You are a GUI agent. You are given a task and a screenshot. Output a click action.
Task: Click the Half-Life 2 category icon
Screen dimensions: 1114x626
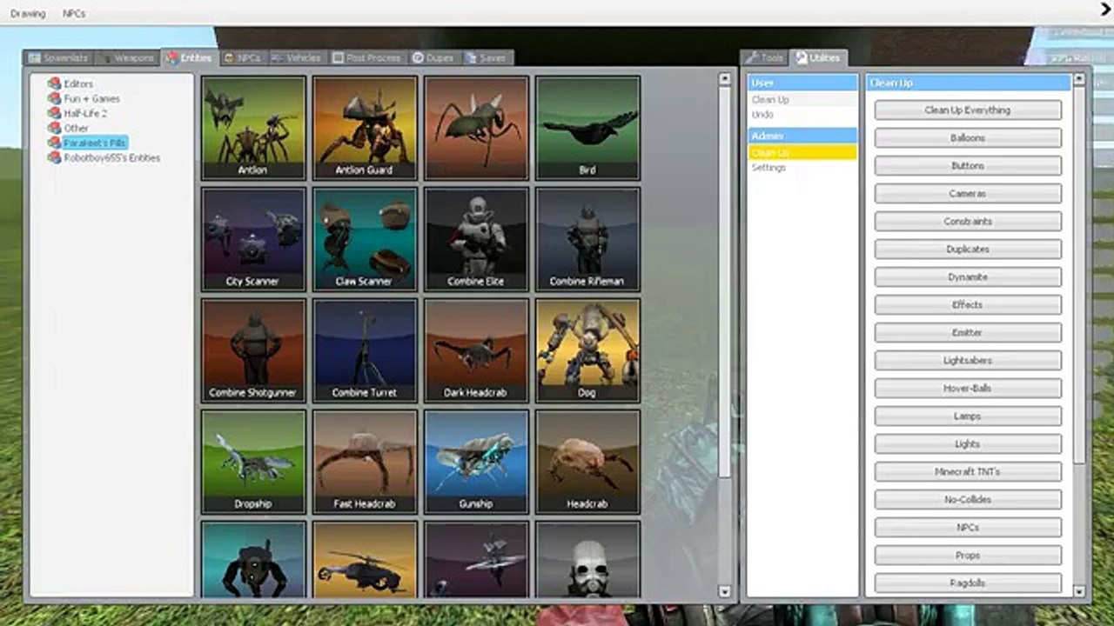54,113
